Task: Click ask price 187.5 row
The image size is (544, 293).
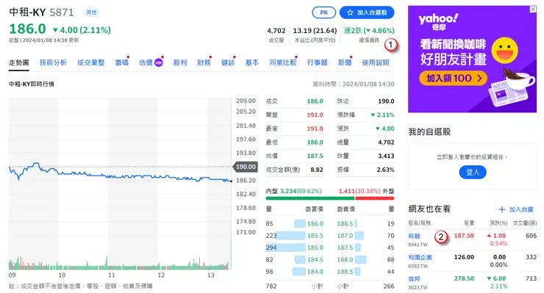Action: pos(345,247)
